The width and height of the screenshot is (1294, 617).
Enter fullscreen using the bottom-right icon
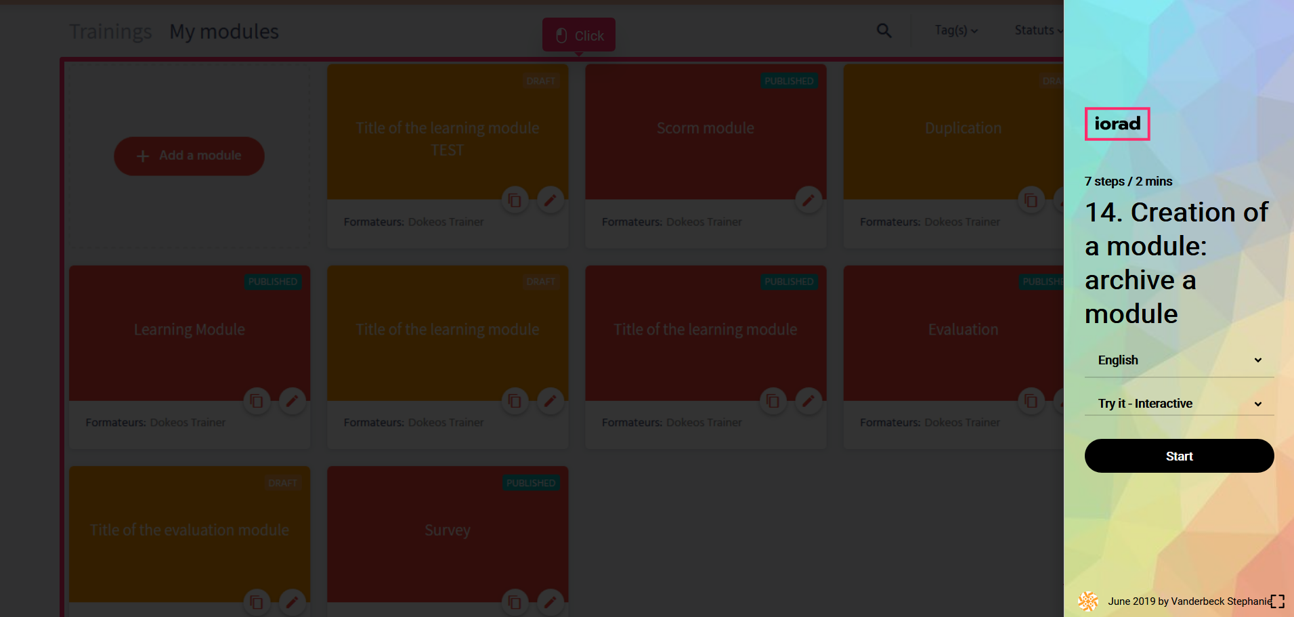click(x=1277, y=601)
